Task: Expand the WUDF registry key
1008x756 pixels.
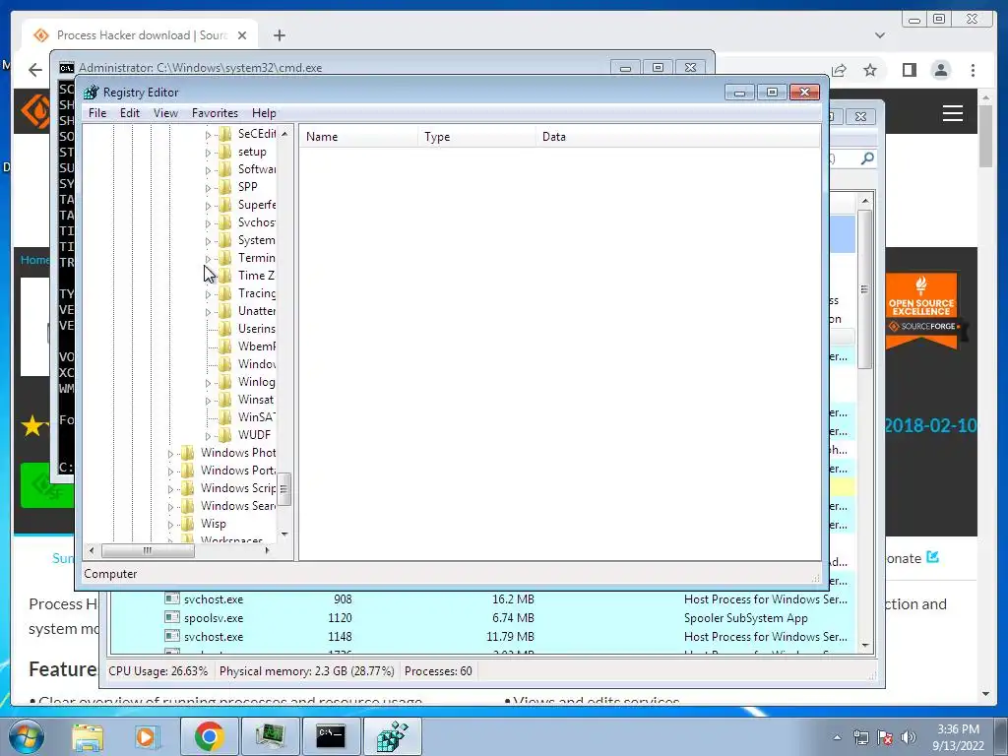Action: click(208, 436)
